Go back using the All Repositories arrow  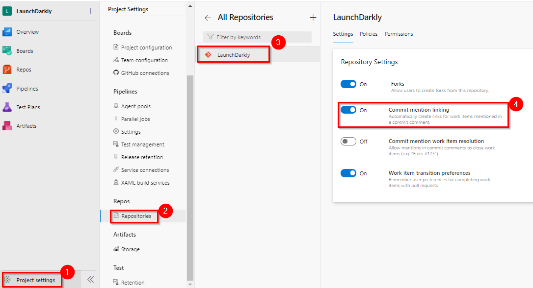pyautogui.click(x=208, y=18)
